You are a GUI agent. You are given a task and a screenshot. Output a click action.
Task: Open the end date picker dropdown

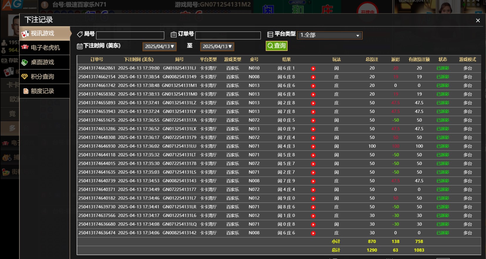[x=217, y=47]
